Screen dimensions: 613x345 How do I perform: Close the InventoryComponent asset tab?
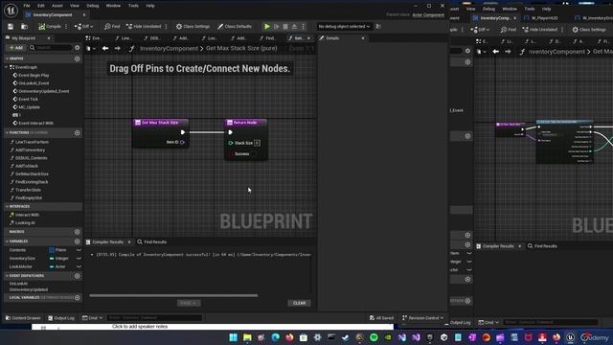[84, 15]
